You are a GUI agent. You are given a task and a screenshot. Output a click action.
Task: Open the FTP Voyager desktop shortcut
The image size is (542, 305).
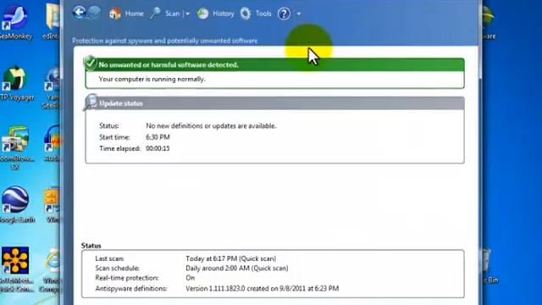pyautogui.click(x=15, y=83)
